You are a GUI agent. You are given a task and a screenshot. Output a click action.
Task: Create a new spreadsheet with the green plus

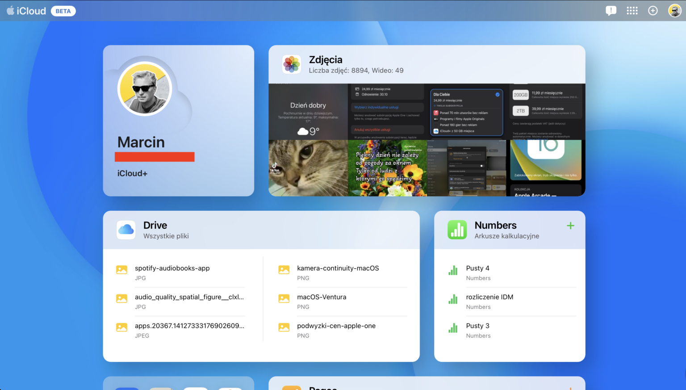pos(570,226)
